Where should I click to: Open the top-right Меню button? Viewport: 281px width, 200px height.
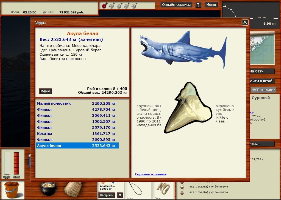tap(211, 5)
